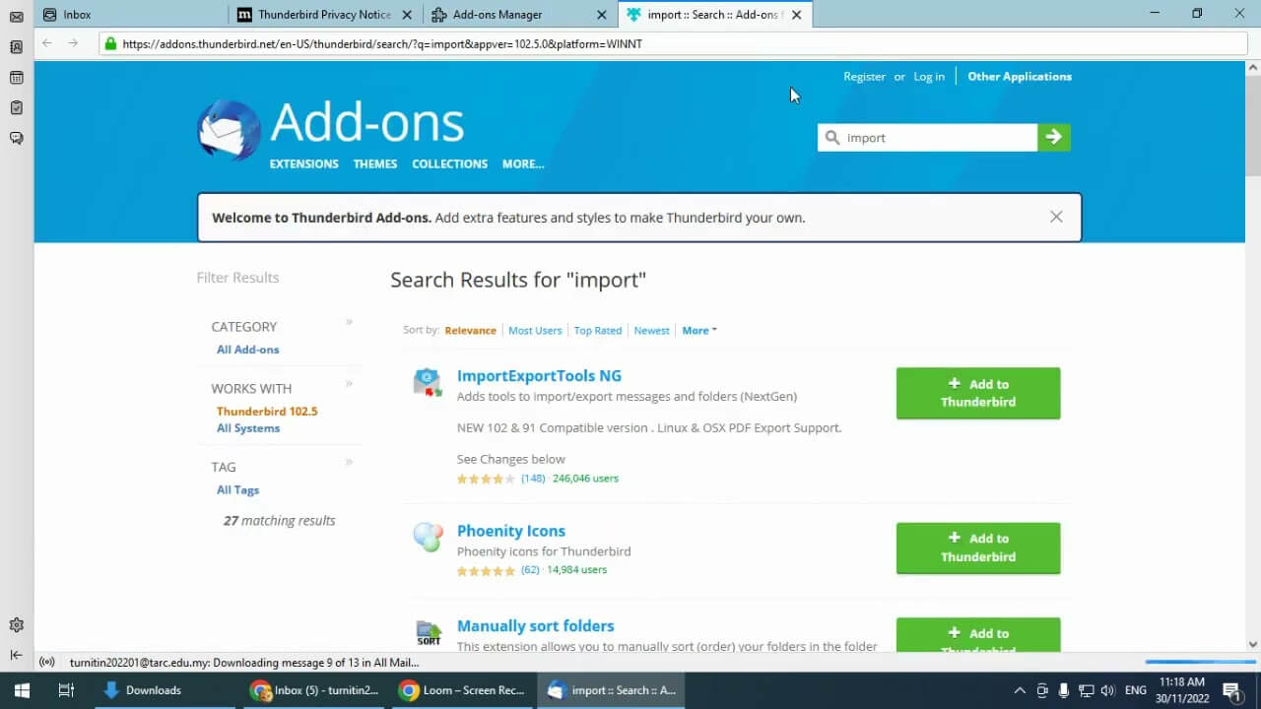The height and width of the screenshot is (709, 1261).
Task: Open the Address Book space icon
Action: coord(16,45)
